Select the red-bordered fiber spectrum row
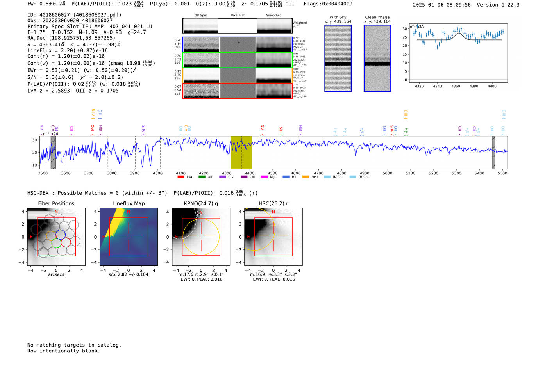Viewport: 547px width, 372px height. click(x=237, y=91)
